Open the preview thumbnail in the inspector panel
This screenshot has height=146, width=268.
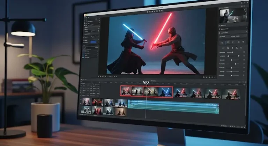233,16
